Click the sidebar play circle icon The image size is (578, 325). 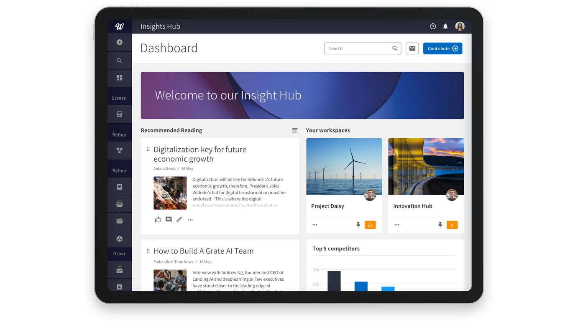tap(120, 42)
